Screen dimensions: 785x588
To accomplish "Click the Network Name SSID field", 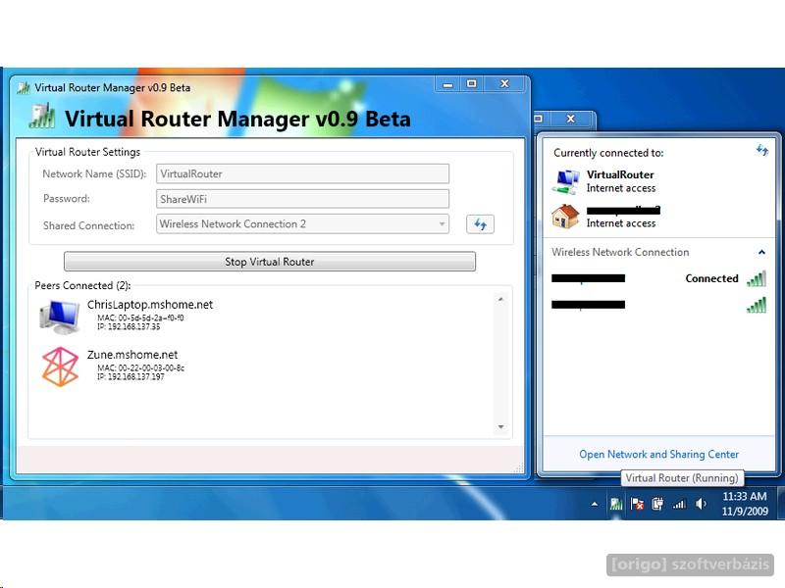I will coord(302,174).
